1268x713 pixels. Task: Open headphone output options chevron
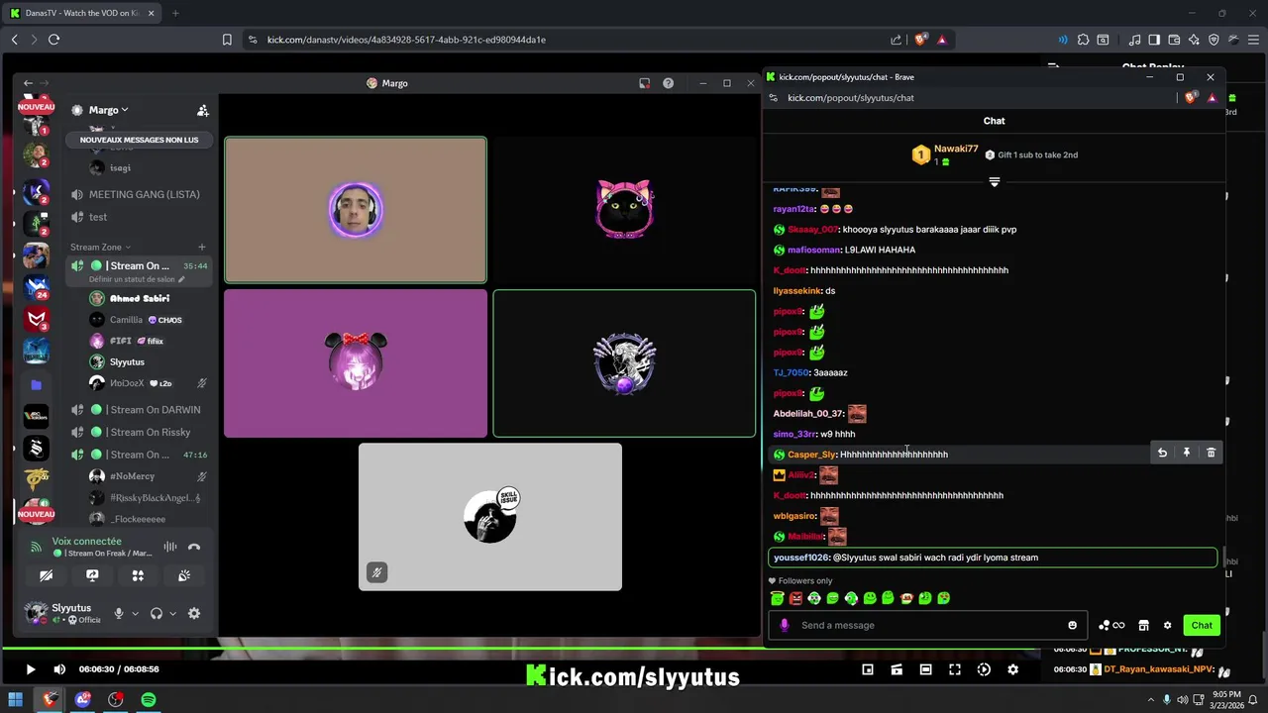[x=172, y=614]
